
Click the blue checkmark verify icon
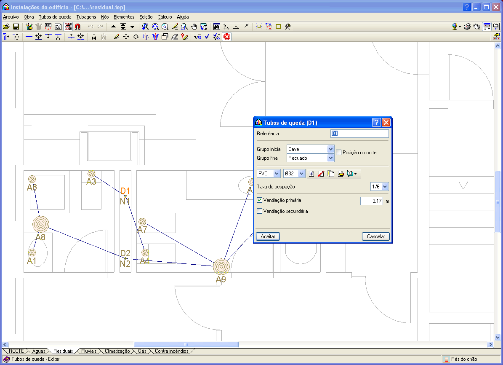click(207, 37)
